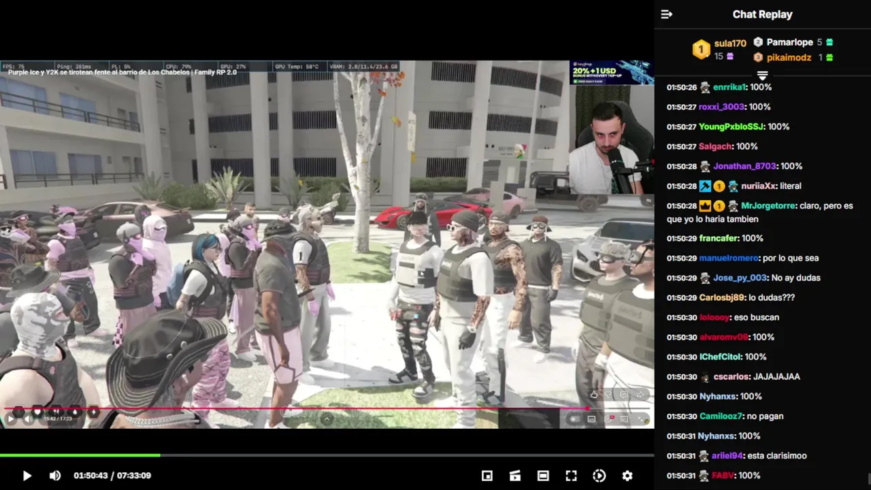
Task: Open the player settings gear
Action: point(627,476)
